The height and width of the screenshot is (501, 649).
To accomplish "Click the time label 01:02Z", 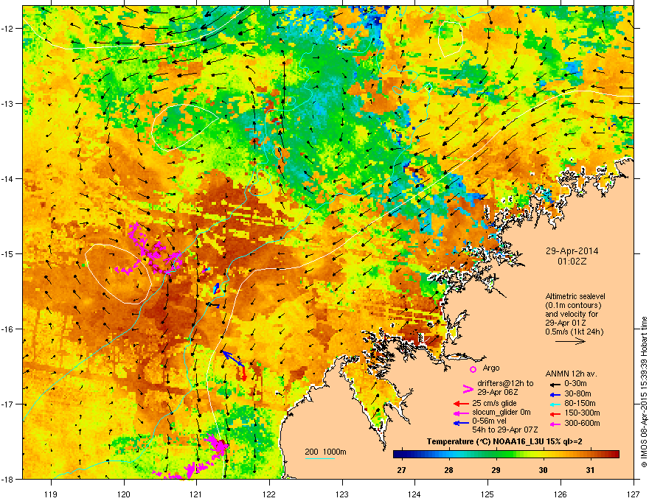I will (572, 262).
